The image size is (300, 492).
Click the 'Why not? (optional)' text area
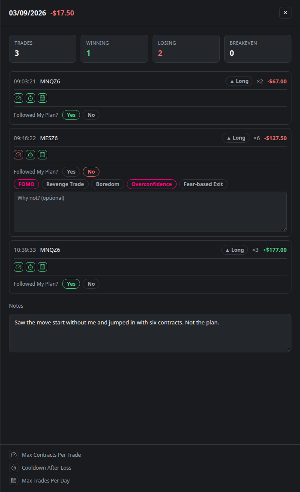150,212
